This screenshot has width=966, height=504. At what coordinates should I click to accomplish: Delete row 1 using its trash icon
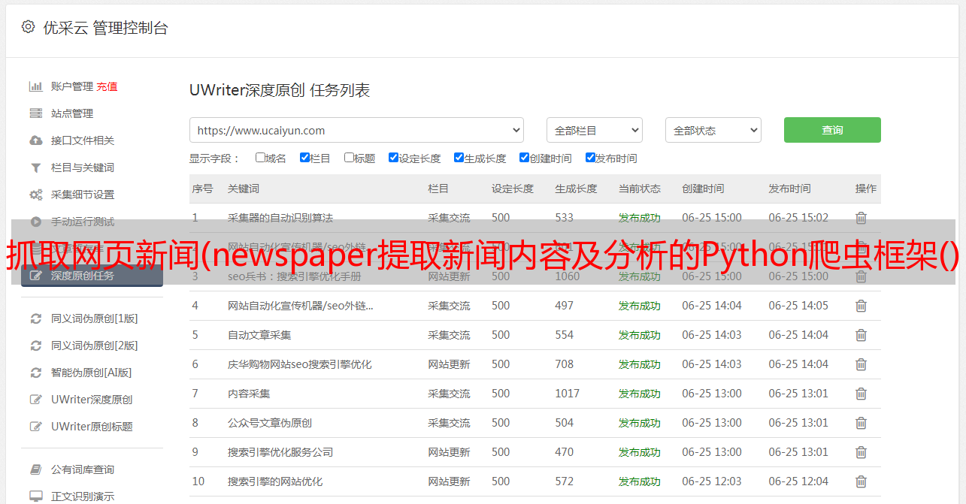click(x=861, y=218)
